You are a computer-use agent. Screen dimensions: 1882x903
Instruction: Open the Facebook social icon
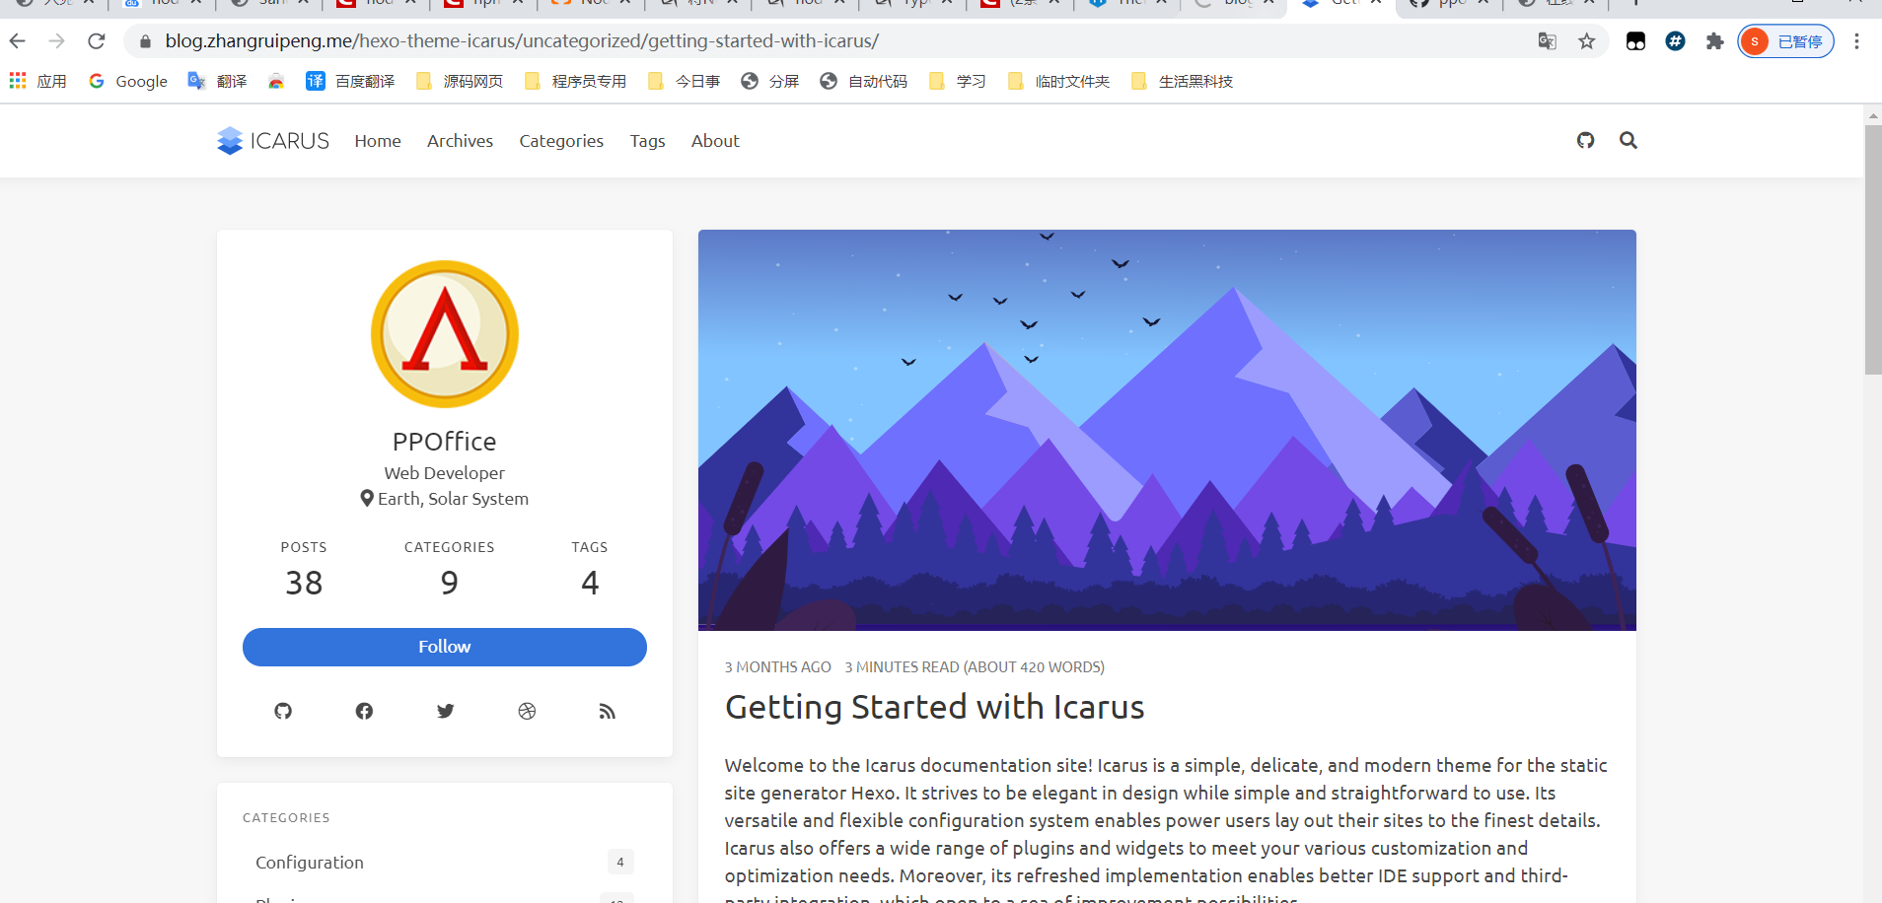click(364, 711)
